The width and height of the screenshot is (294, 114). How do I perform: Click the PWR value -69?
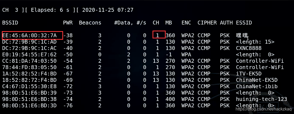tap(68, 80)
